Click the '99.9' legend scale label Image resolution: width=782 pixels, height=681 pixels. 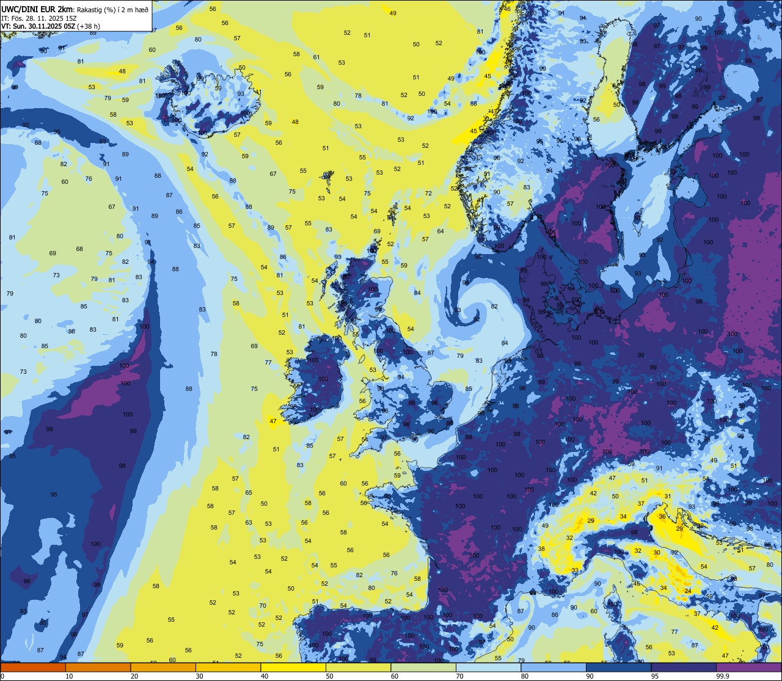[x=723, y=676]
